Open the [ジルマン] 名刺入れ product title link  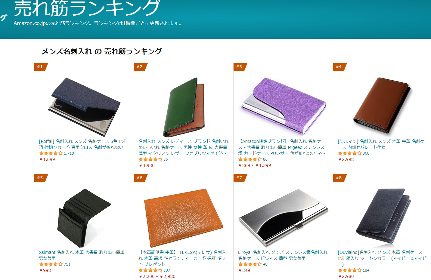381,144
